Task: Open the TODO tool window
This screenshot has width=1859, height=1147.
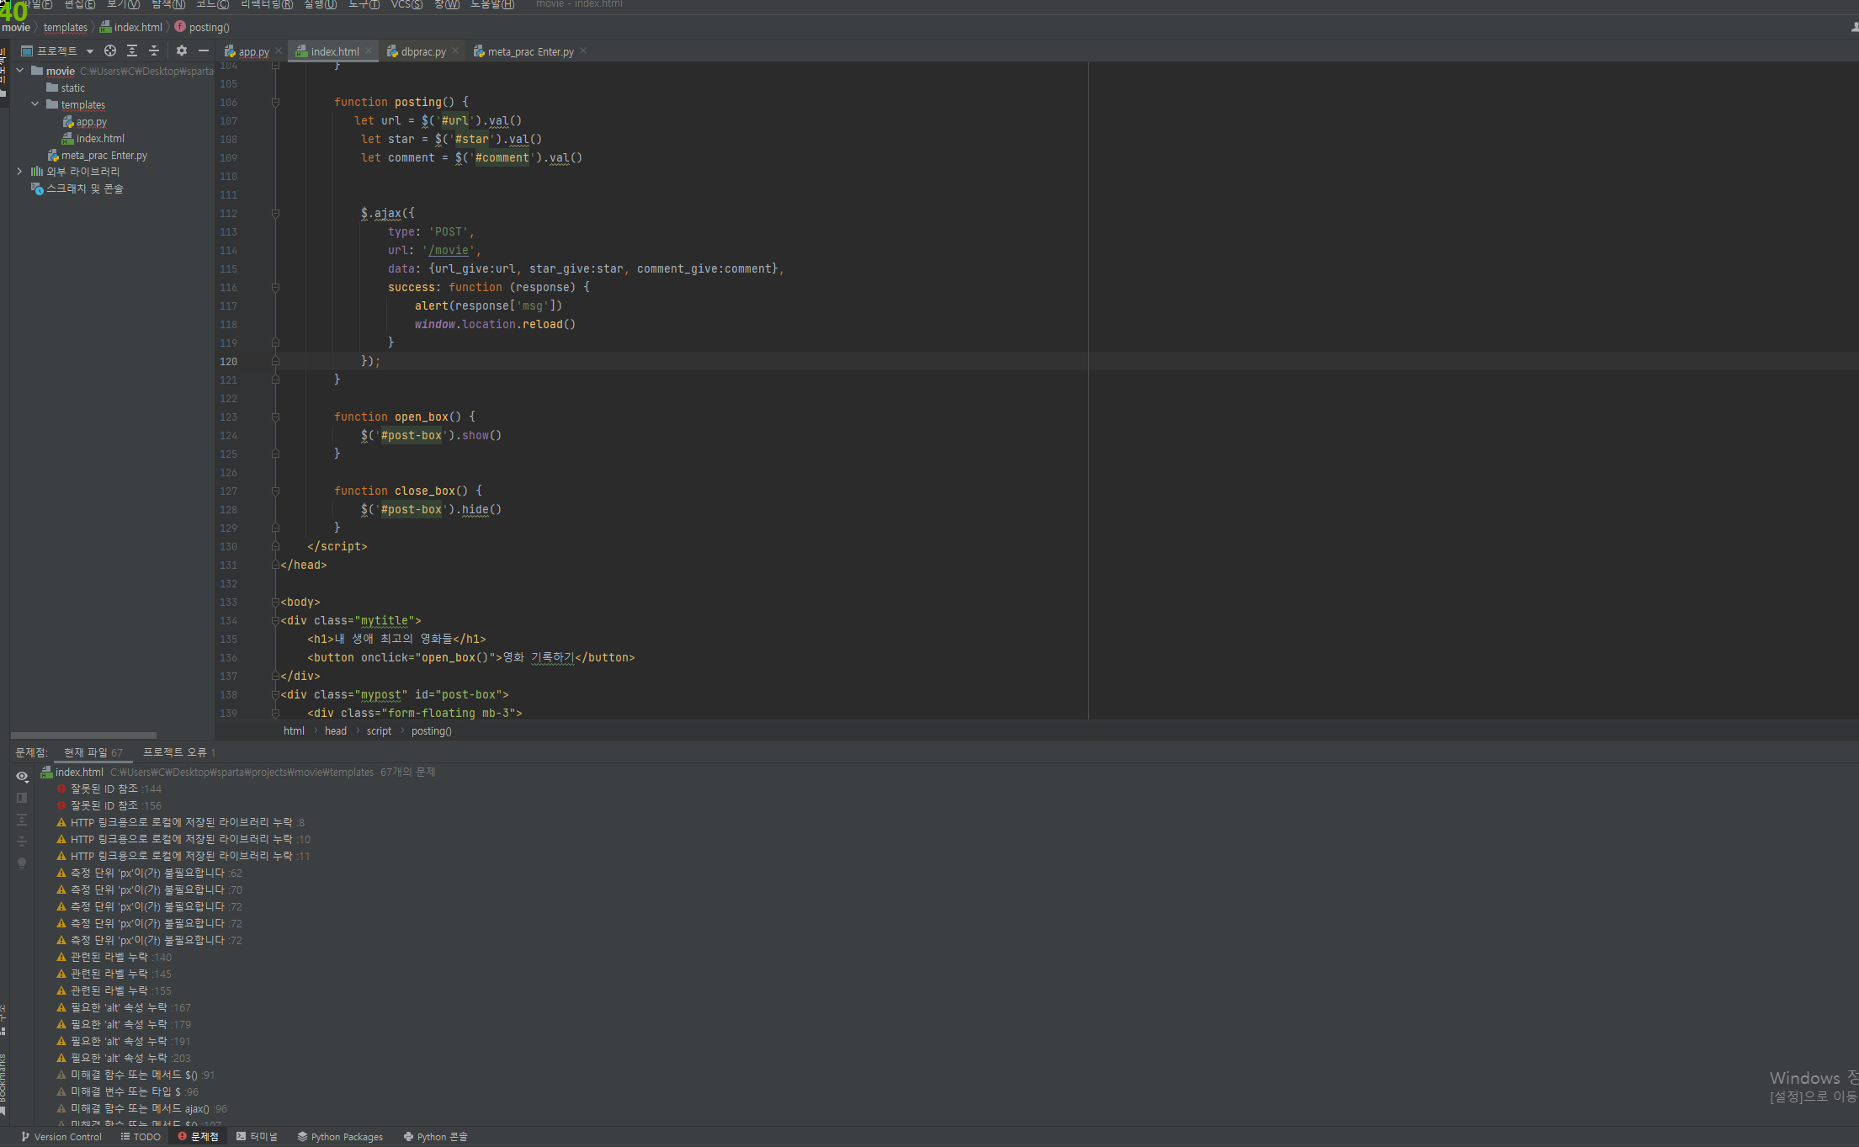Action: pos(141,1137)
